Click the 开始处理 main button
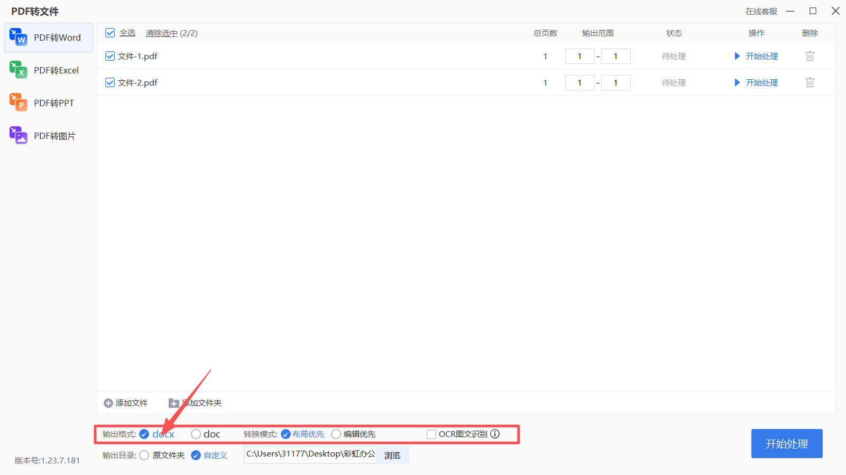846x475 pixels. pos(787,444)
